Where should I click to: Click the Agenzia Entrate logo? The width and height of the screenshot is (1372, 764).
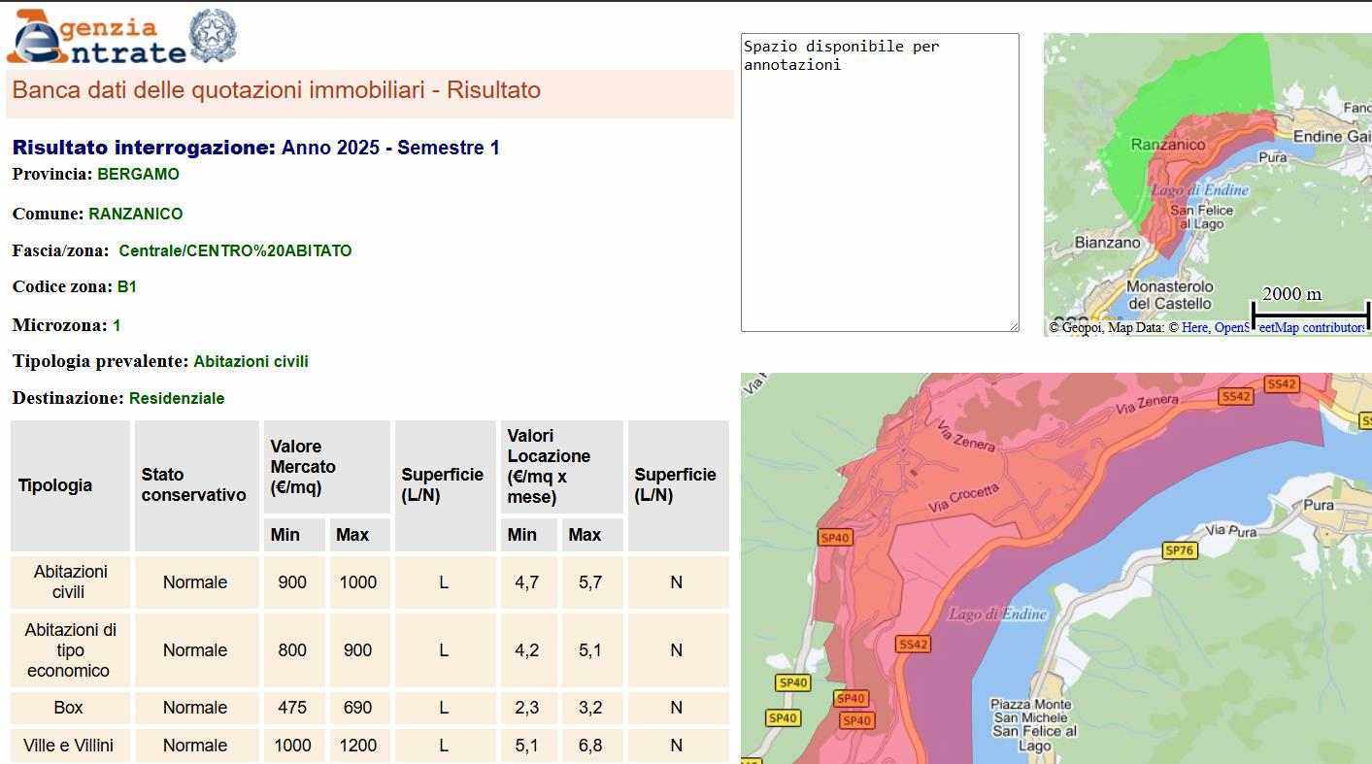click(x=95, y=38)
